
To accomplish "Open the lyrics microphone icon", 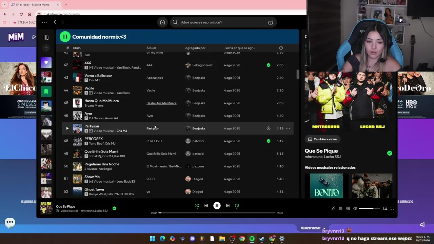I will [x=333, y=208].
